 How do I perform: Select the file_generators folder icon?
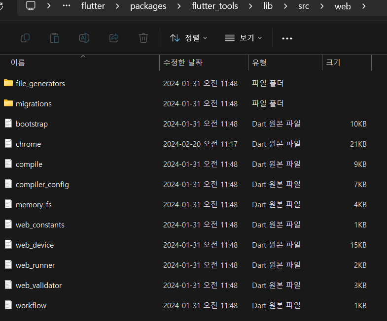coord(8,83)
